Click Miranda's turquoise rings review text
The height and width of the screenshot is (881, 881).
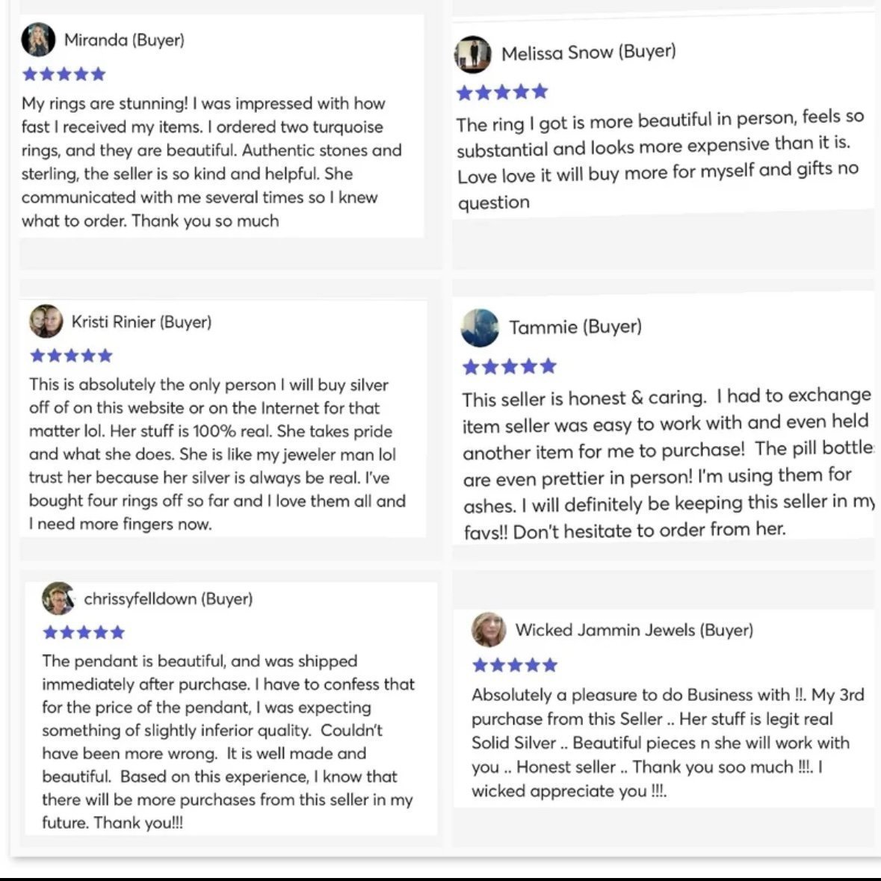(211, 162)
